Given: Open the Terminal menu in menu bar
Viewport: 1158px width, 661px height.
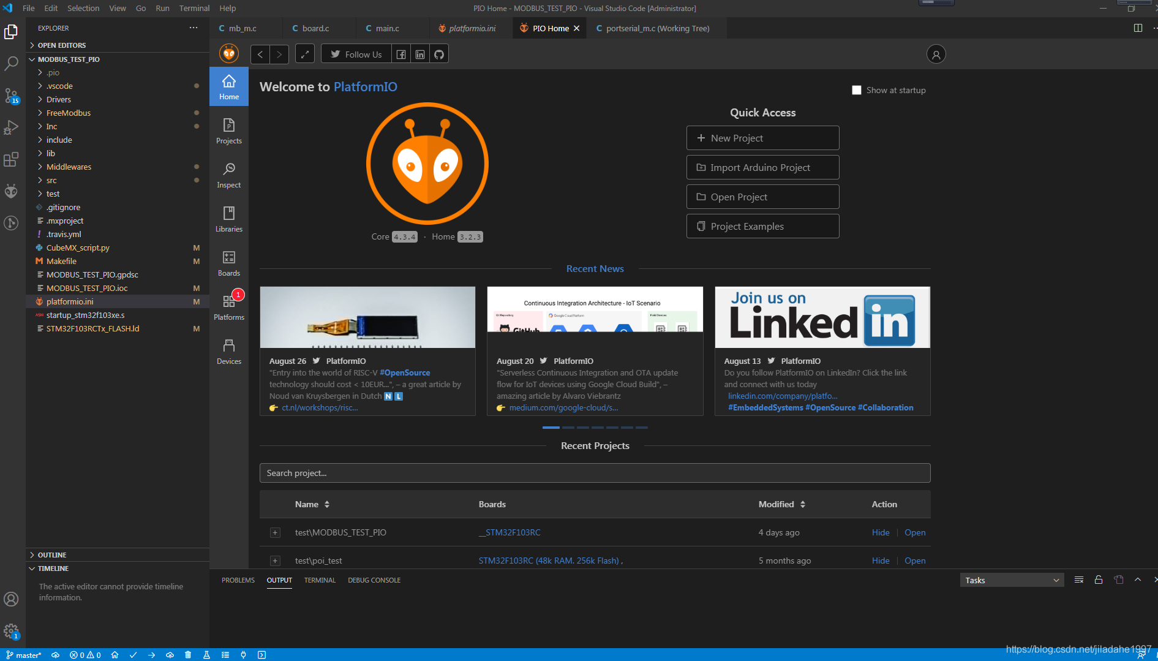Looking at the screenshot, I should tap(194, 8).
